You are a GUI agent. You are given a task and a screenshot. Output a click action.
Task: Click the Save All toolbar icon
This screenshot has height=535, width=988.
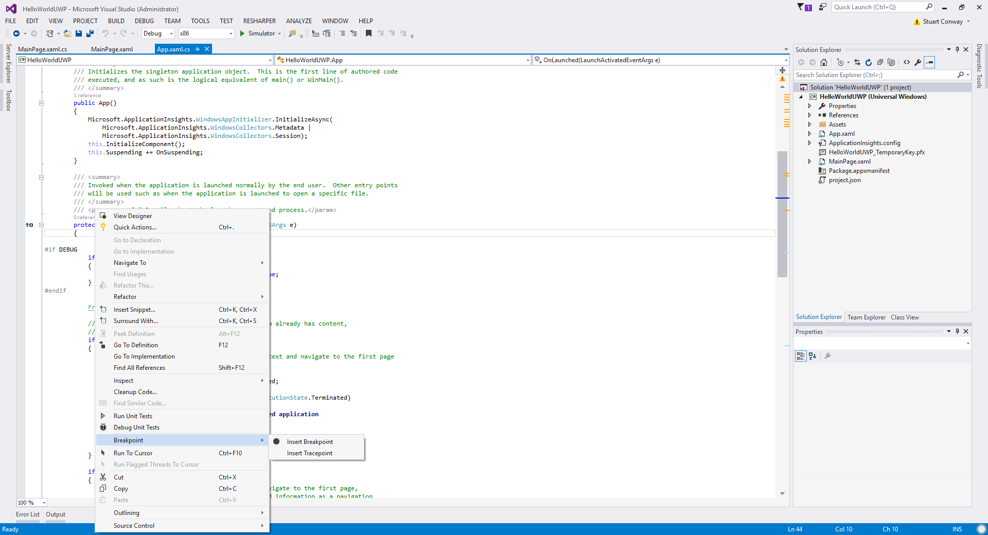(x=90, y=33)
